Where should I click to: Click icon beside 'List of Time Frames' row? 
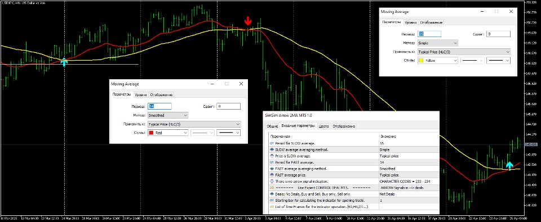tap(272, 207)
